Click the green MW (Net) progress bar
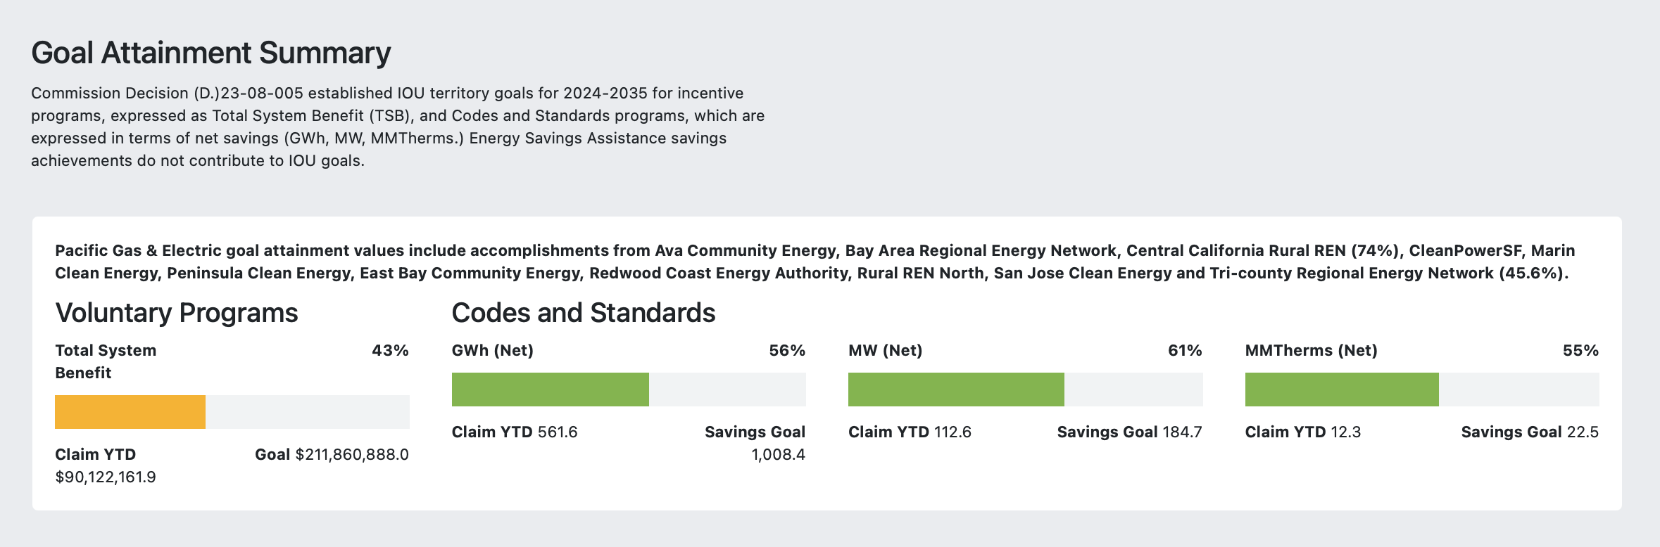Image resolution: width=1660 pixels, height=547 pixels. [955, 390]
